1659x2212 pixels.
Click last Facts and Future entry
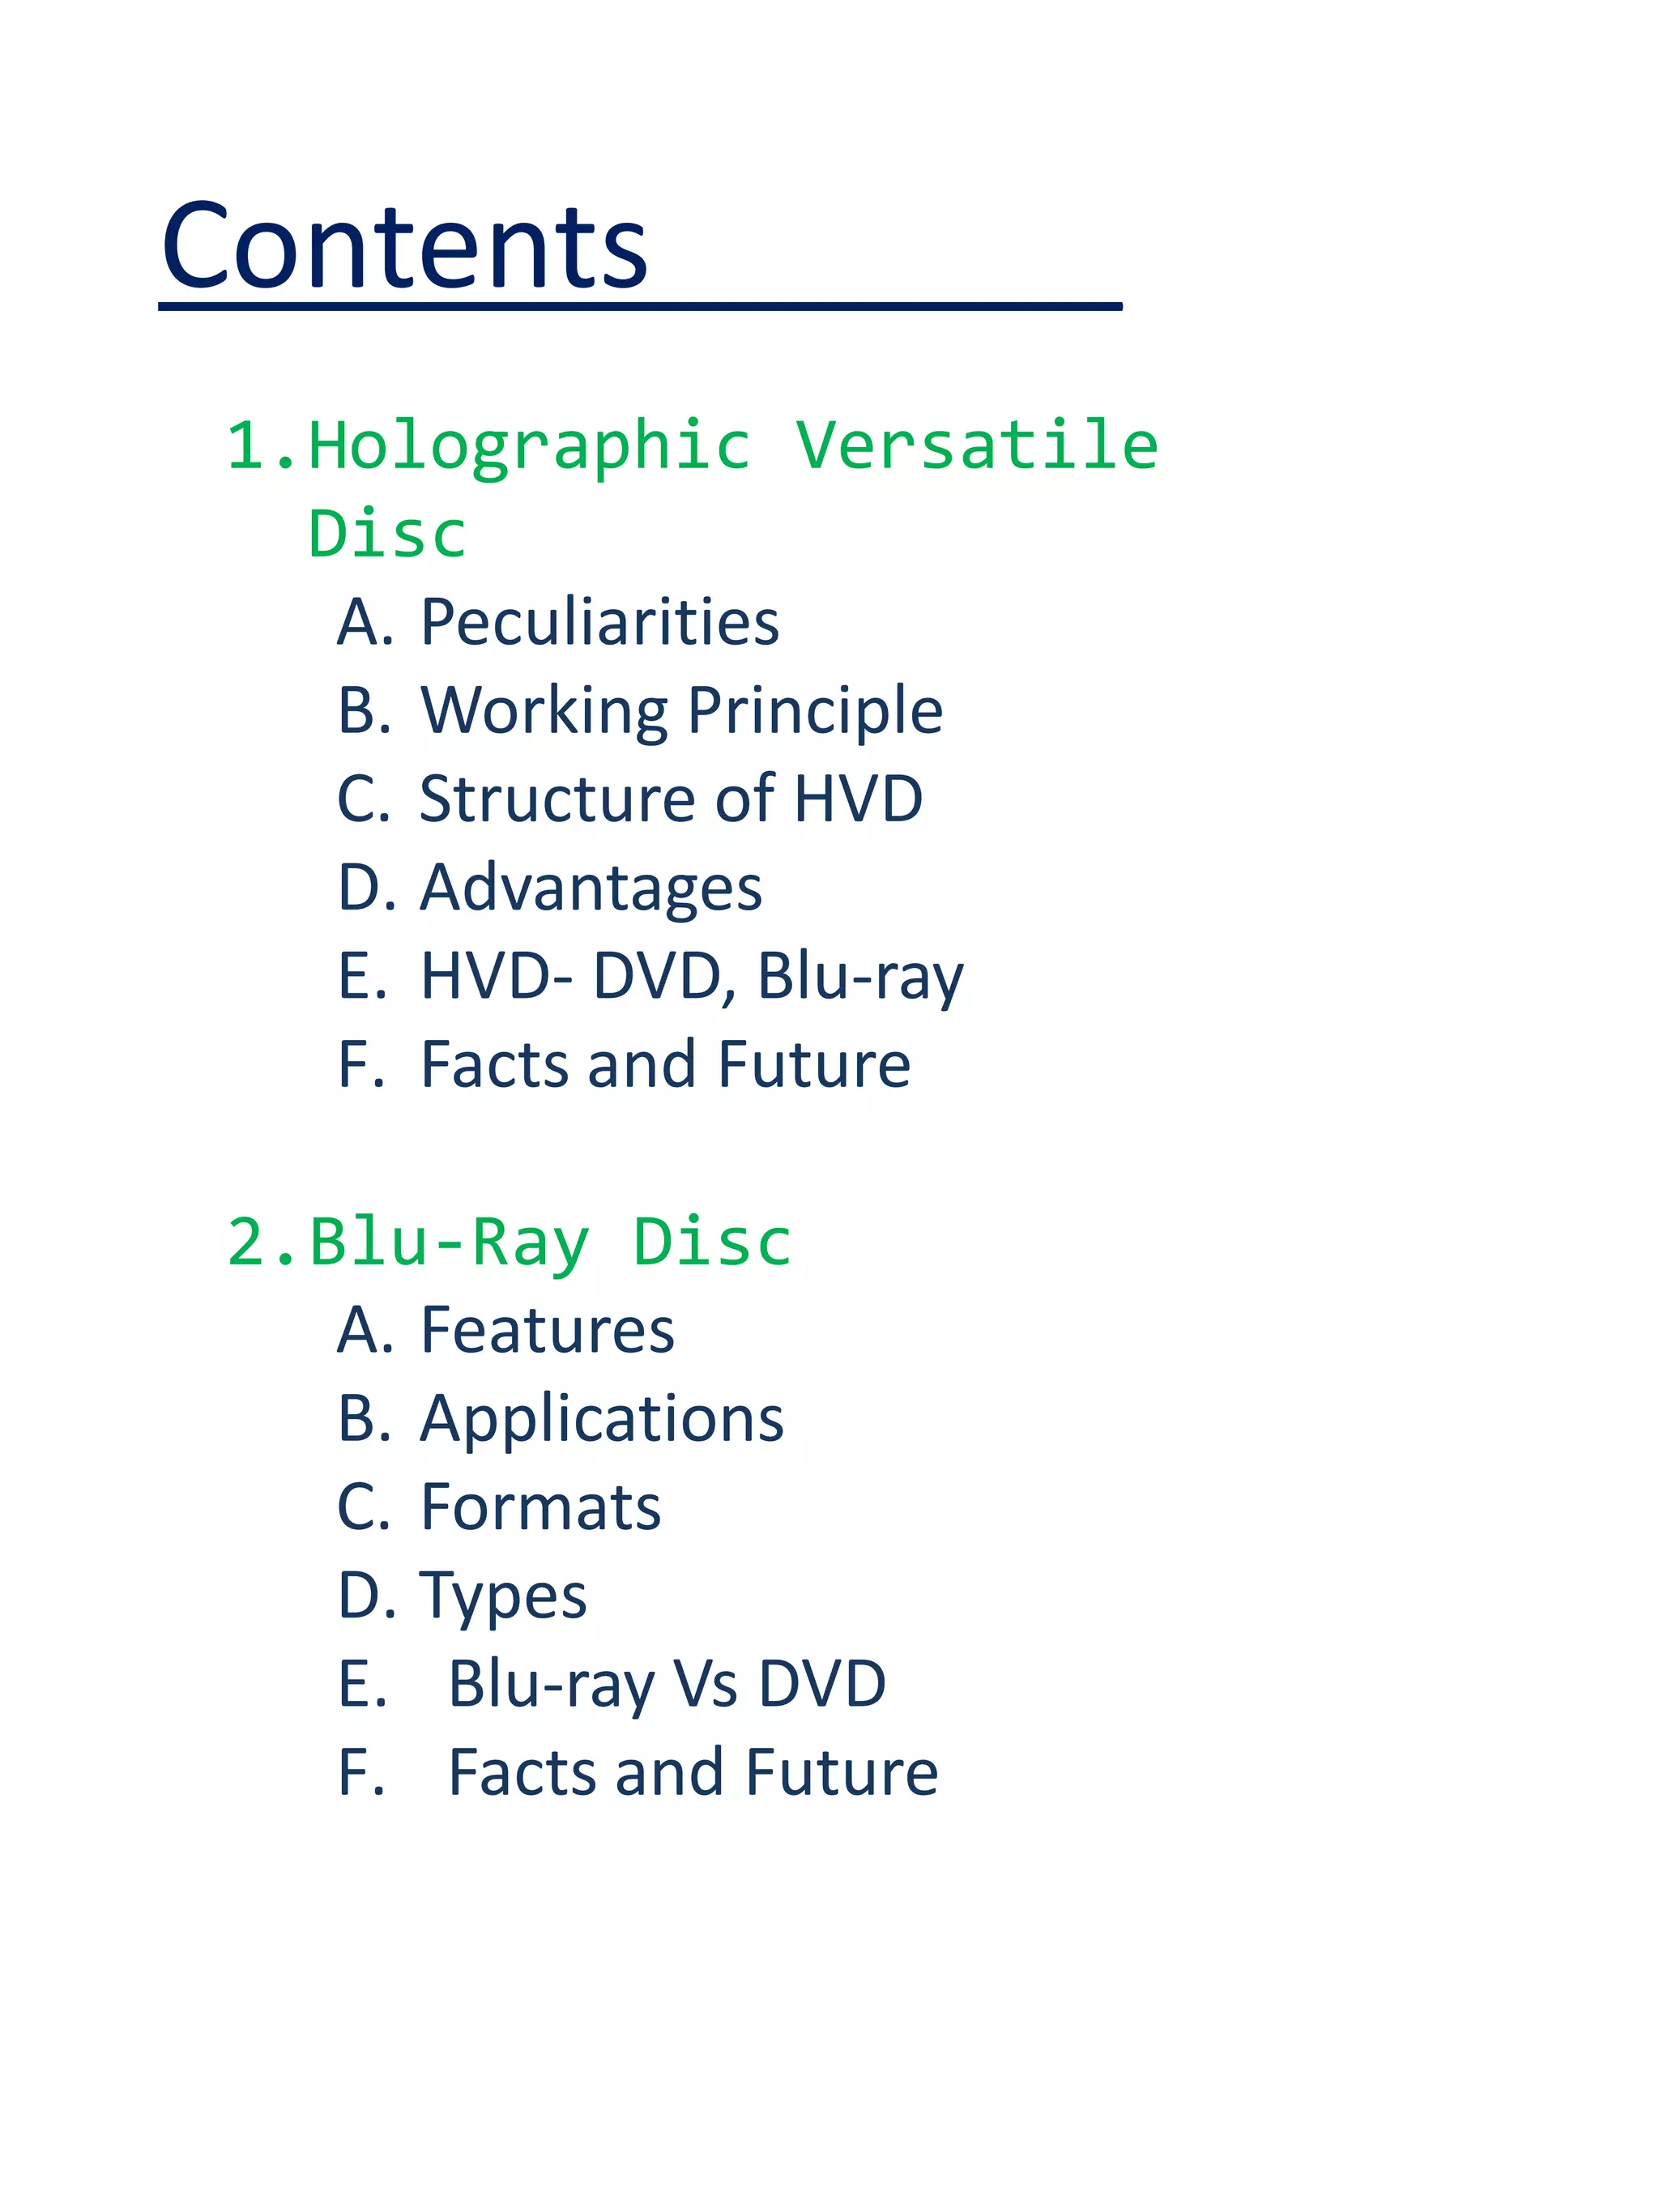coord(693,1773)
